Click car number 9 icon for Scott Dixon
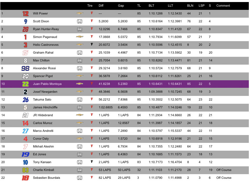 tap(25, 21)
